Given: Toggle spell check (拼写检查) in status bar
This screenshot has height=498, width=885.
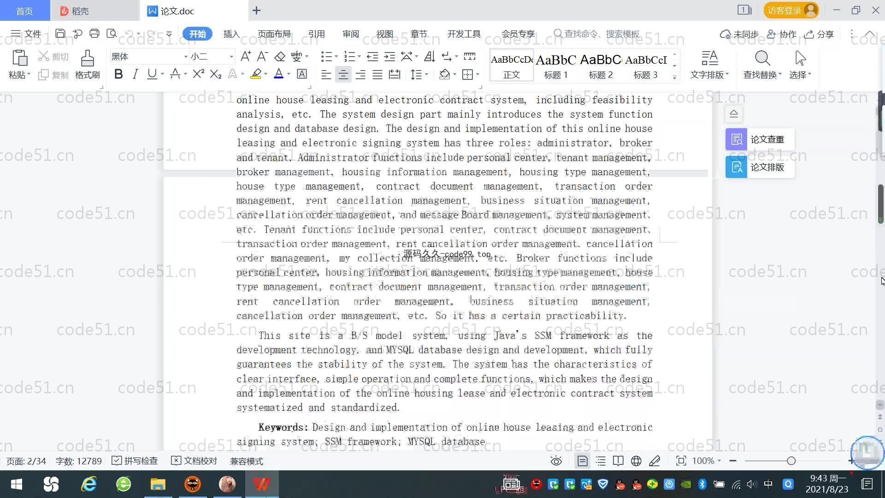Looking at the screenshot, I should [135, 461].
